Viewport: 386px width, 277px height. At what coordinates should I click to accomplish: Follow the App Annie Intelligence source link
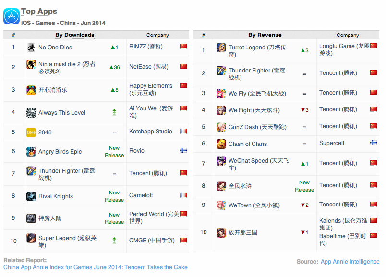pyautogui.click(x=350, y=262)
